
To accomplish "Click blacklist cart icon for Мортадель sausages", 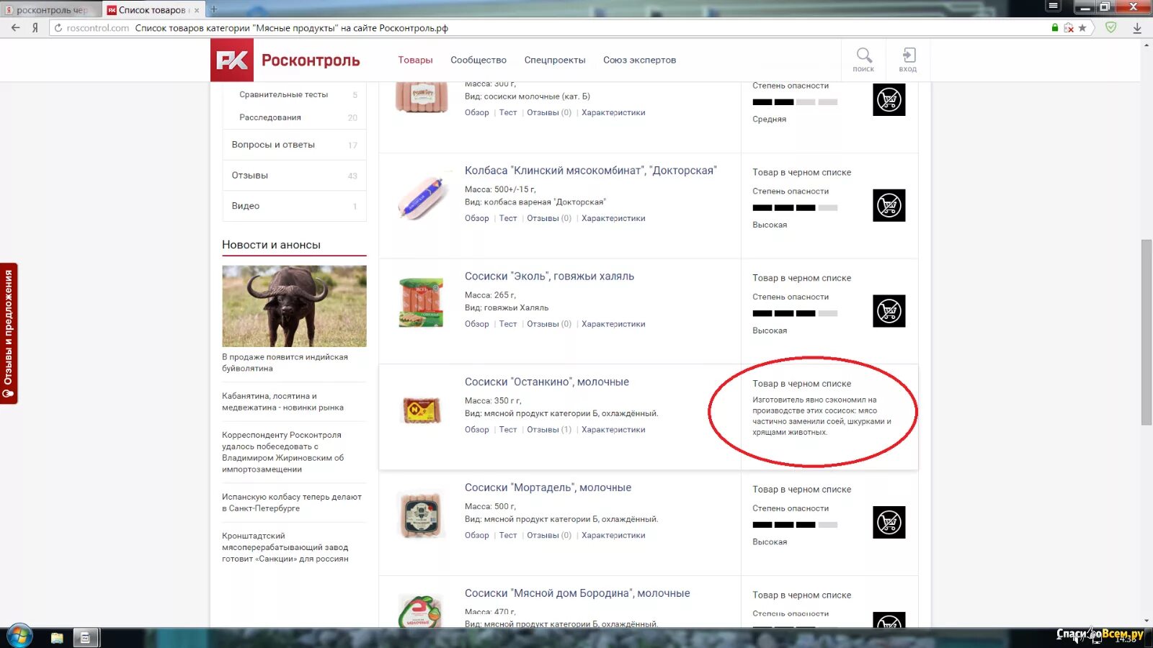I will [889, 523].
